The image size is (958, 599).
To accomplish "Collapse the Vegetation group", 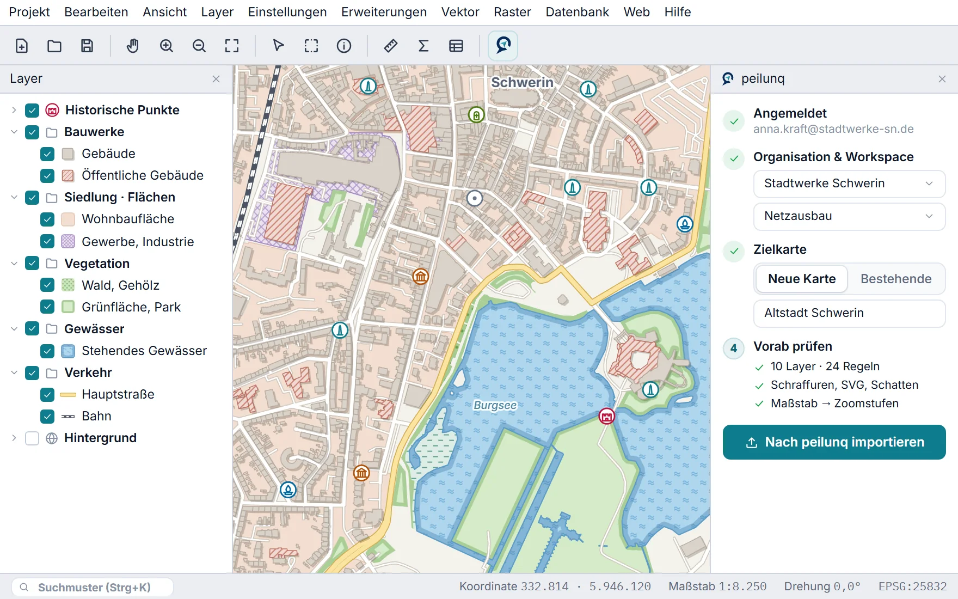I will coord(14,264).
